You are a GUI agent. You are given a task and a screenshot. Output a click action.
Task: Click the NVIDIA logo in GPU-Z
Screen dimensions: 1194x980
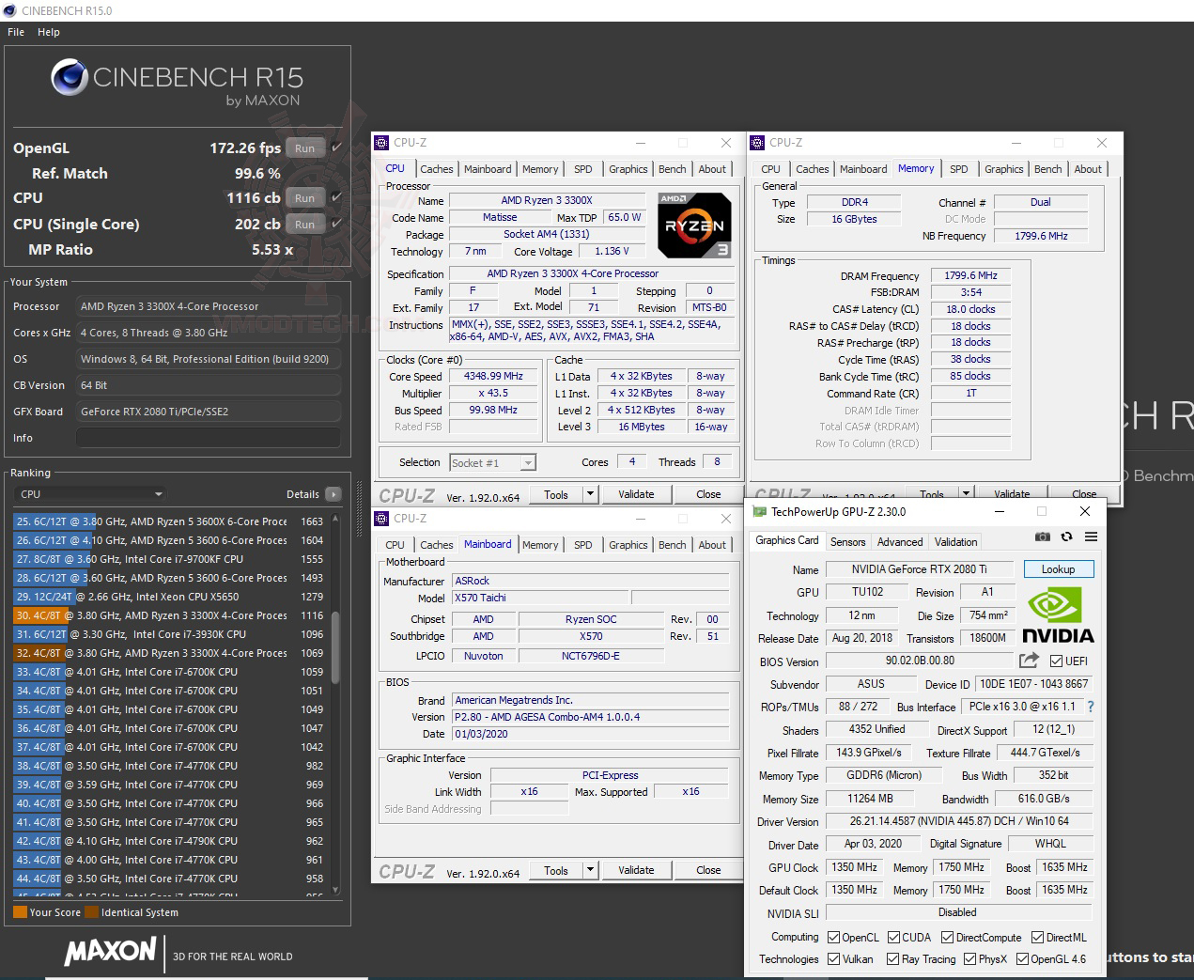[x=1059, y=615]
